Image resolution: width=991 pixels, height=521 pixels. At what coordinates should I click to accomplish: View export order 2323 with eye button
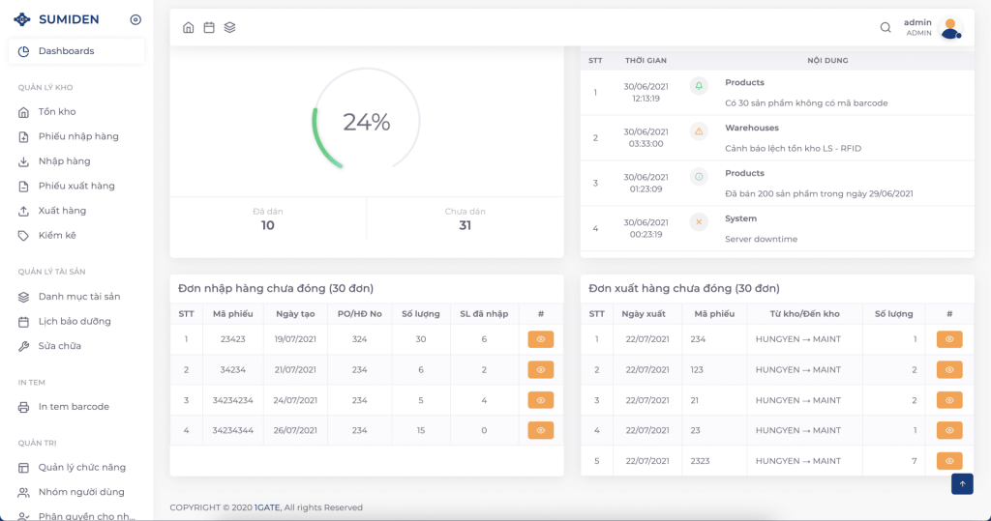[x=949, y=461]
